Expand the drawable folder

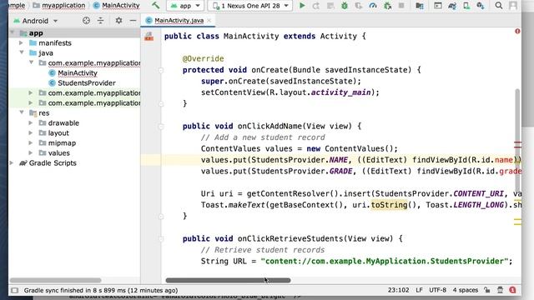(x=31, y=122)
